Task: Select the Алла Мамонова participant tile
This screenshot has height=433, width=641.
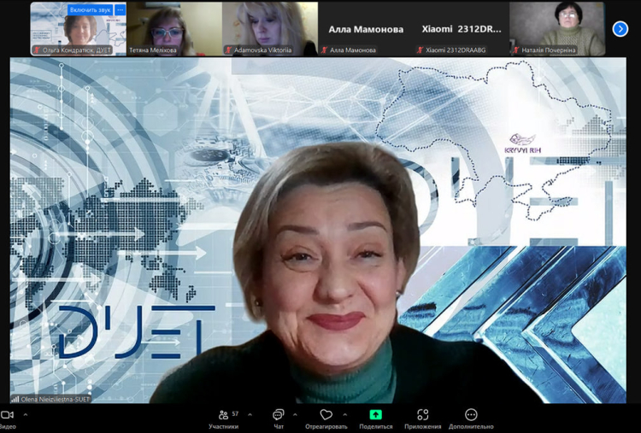Action: (365, 29)
